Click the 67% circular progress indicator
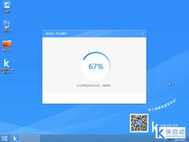 coord(96,67)
